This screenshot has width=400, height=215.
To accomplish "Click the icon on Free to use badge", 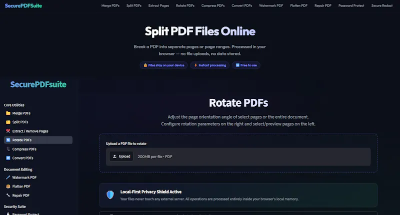I will [x=237, y=65].
